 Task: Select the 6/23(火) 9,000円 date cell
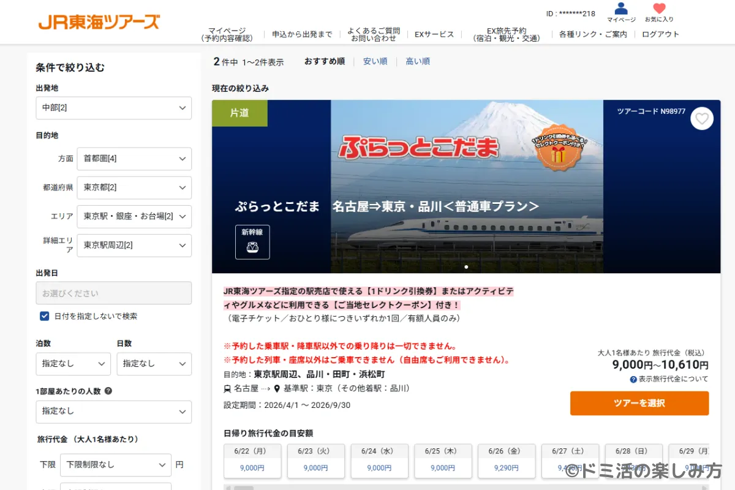coord(315,461)
